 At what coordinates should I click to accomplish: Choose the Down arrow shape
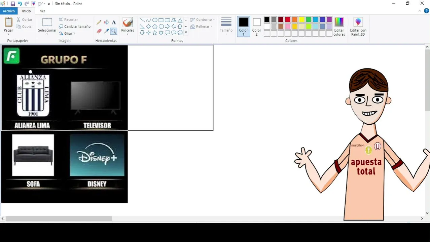[142, 33]
